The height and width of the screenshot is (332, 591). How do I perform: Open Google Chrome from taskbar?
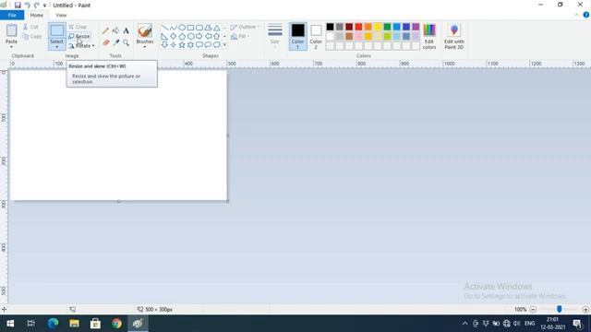pyautogui.click(x=117, y=324)
